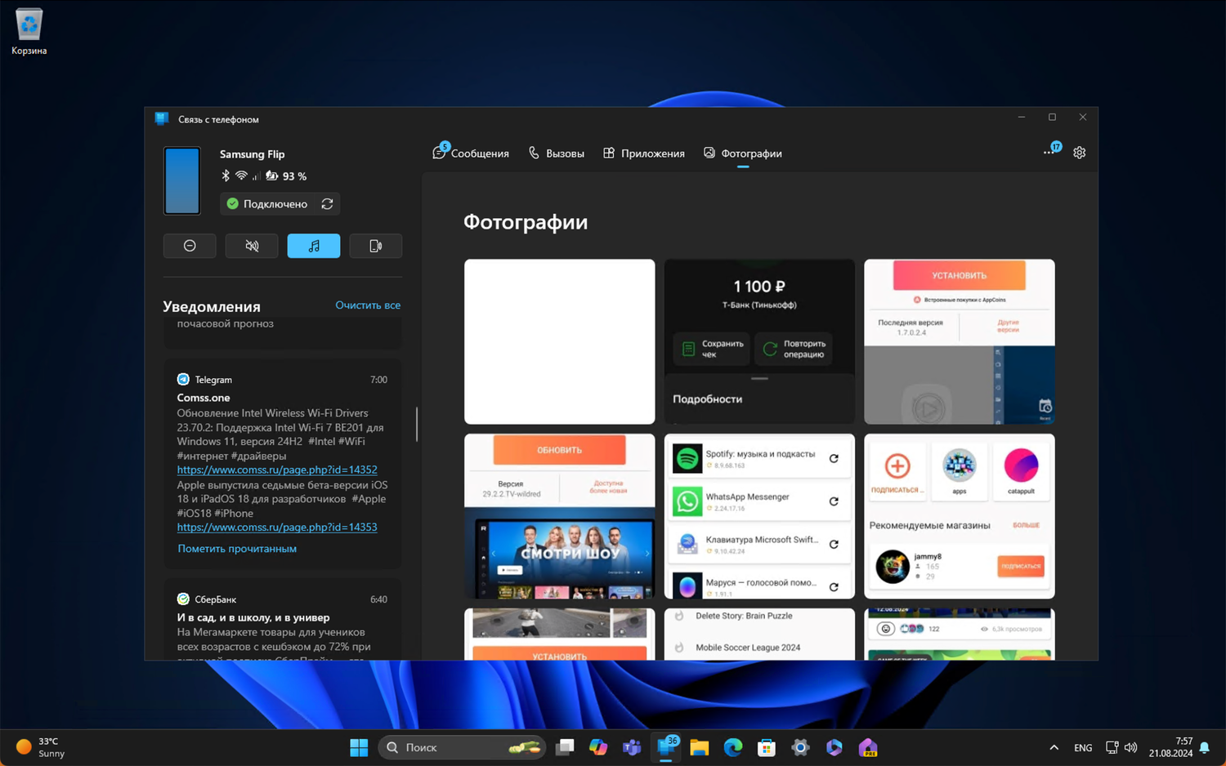Open the comss.ru link ending in 14352
The width and height of the screenshot is (1226, 766).
277,470
